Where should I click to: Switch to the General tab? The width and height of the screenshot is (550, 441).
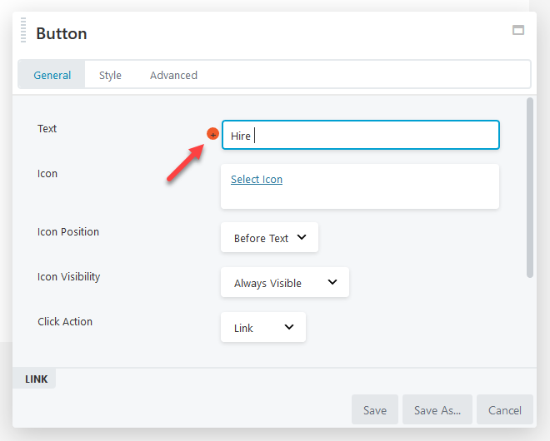click(52, 75)
